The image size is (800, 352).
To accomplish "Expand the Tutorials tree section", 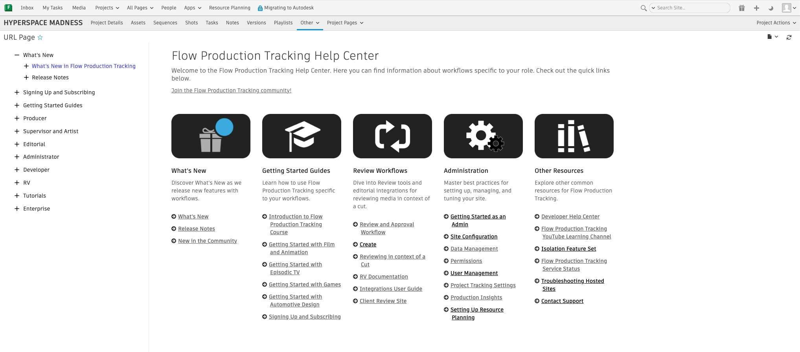I will coord(17,196).
